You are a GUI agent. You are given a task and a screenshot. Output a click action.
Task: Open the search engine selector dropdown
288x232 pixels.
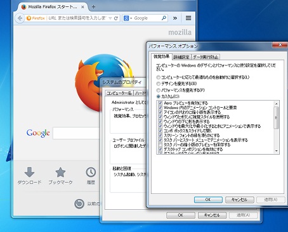(x=131, y=18)
